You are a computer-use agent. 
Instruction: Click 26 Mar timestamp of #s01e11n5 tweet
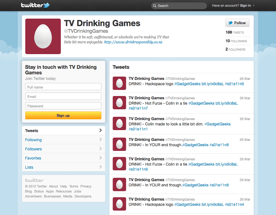point(245,78)
